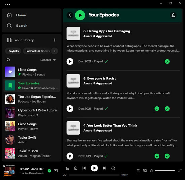Toggle download for You Look Better episode
The height and width of the screenshot is (180, 185).
pos(157,156)
